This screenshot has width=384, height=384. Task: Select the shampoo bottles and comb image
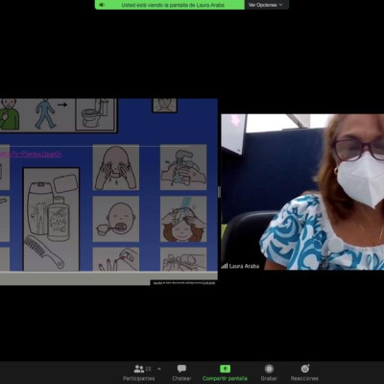(51, 219)
